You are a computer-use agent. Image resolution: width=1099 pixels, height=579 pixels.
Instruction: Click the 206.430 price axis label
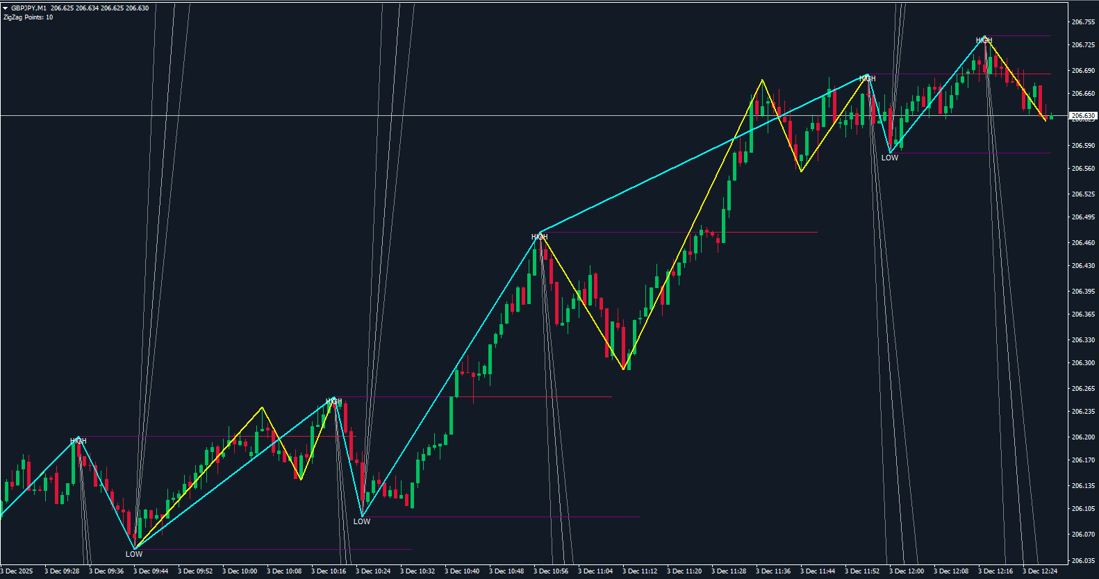click(1083, 266)
